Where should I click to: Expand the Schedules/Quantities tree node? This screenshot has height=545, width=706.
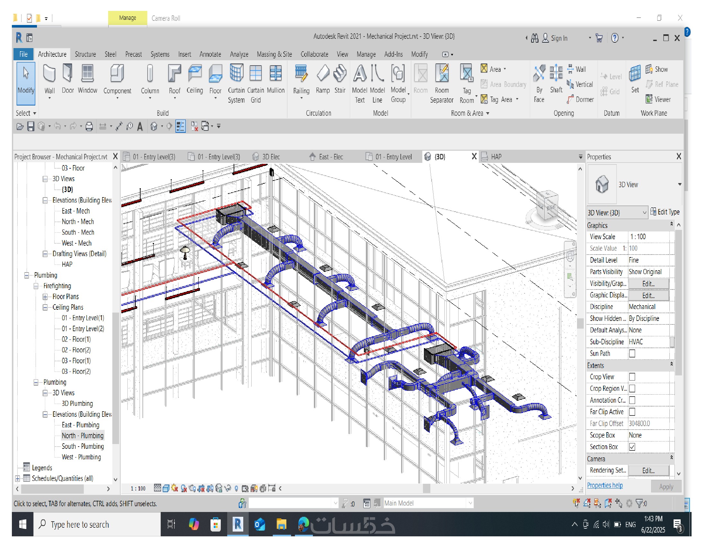17,478
